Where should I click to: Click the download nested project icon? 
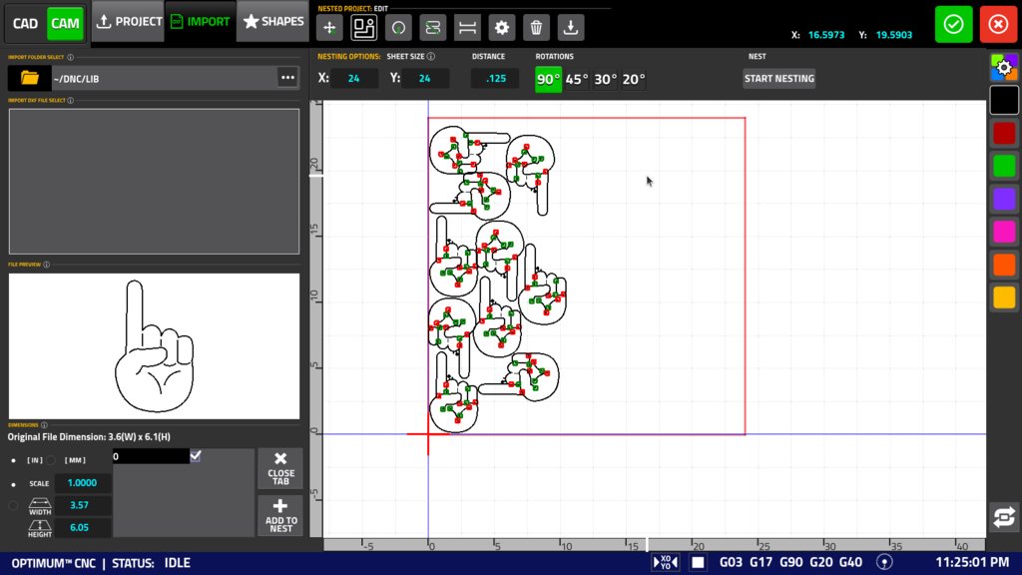(x=571, y=27)
